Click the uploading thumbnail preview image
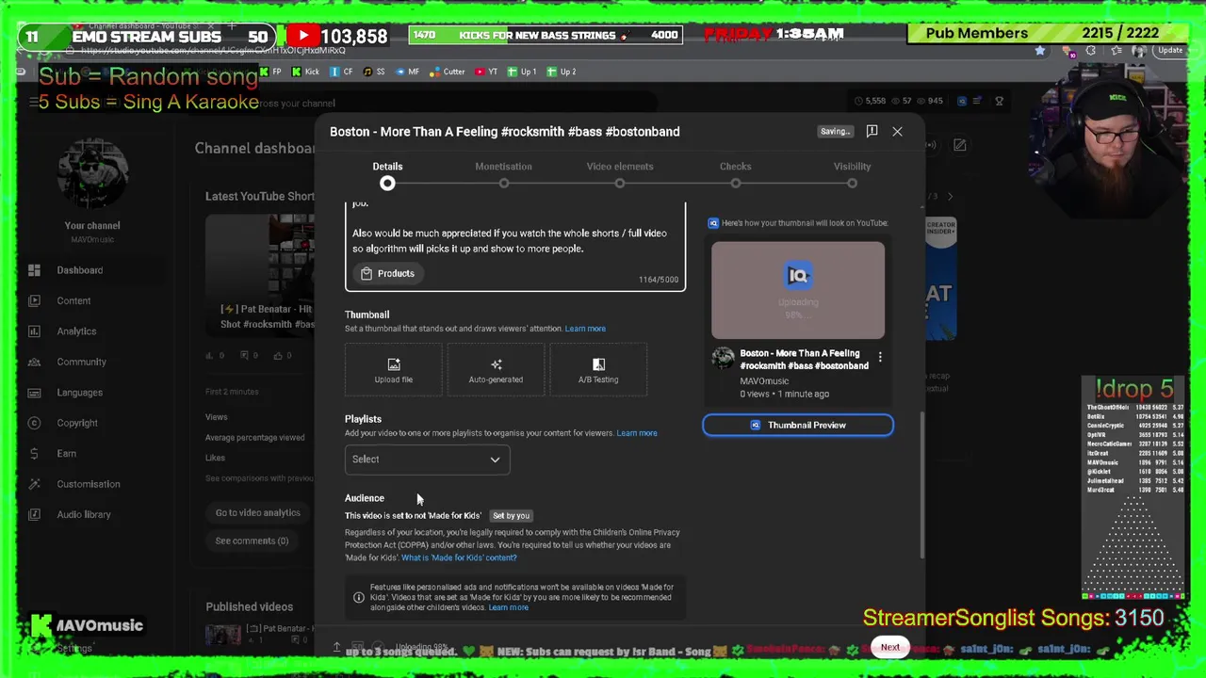 798,290
